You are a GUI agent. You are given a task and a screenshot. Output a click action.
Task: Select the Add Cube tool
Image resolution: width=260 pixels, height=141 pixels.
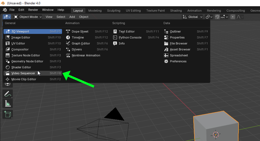(8, 114)
